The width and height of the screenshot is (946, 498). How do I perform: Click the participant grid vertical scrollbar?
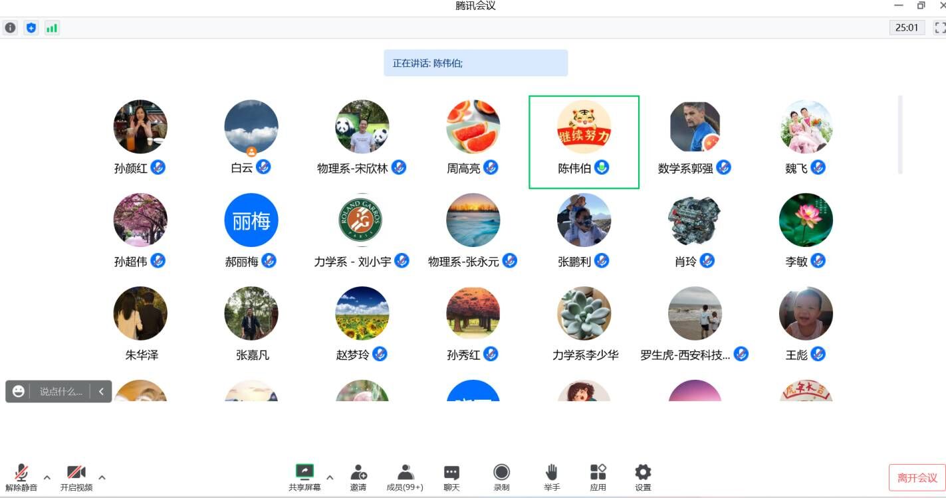[x=900, y=135]
